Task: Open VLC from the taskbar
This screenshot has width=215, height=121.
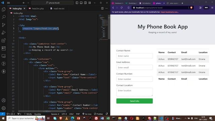Action: (x=67, y=118)
